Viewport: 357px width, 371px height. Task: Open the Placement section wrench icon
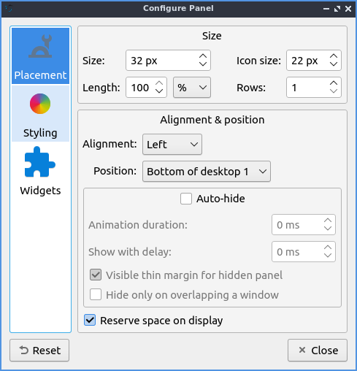(40, 46)
